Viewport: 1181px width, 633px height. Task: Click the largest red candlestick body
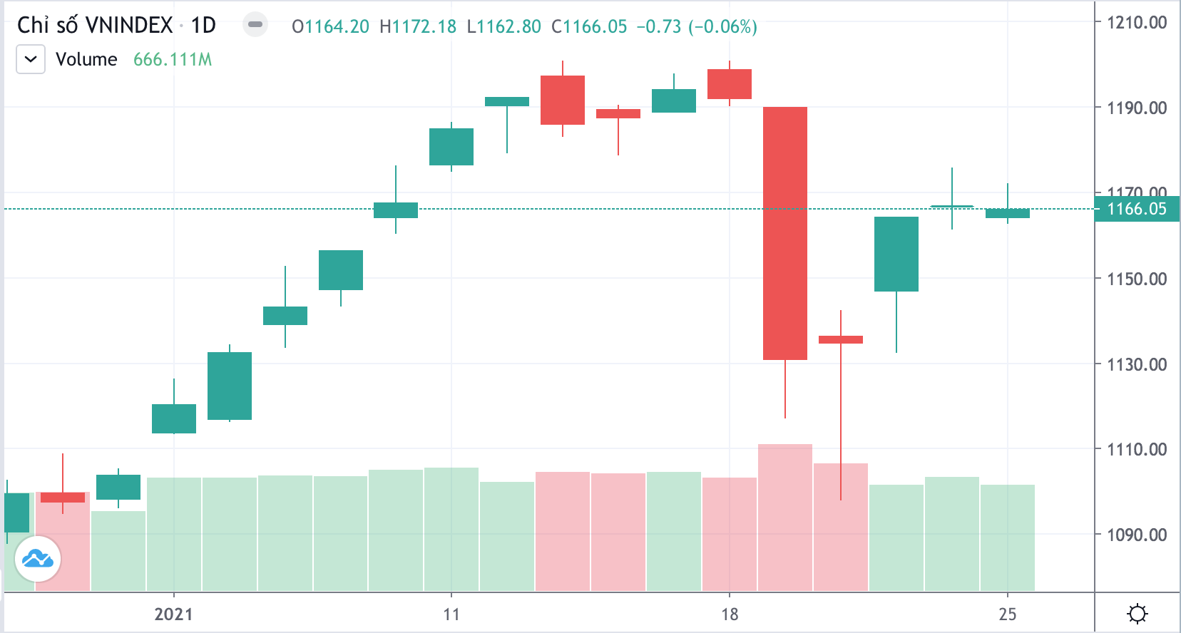coord(785,233)
